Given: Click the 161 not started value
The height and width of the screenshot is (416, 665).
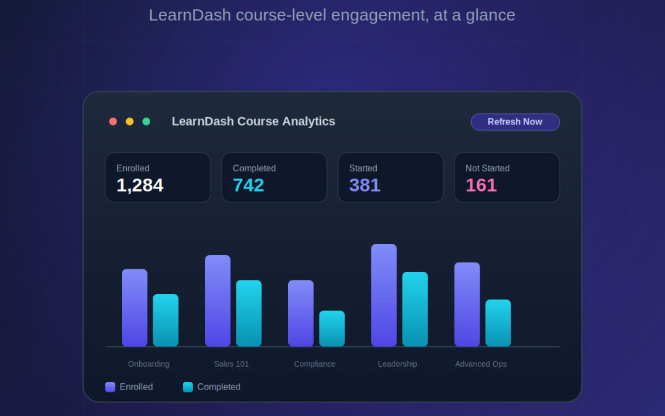Looking at the screenshot, I should coord(481,185).
